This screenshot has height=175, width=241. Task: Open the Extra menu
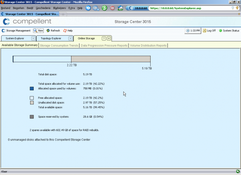tap(71, 8)
